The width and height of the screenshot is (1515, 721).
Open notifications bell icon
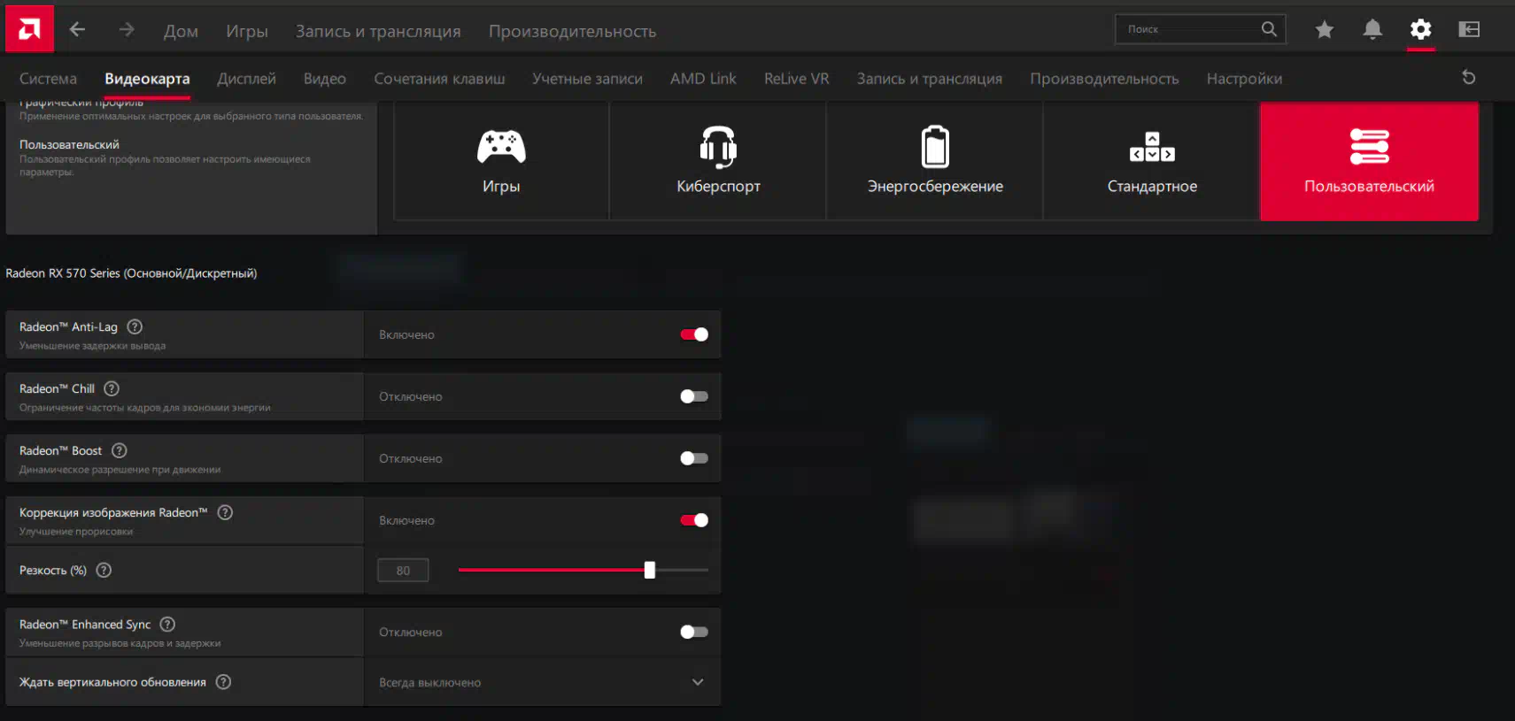click(x=1372, y=30)
